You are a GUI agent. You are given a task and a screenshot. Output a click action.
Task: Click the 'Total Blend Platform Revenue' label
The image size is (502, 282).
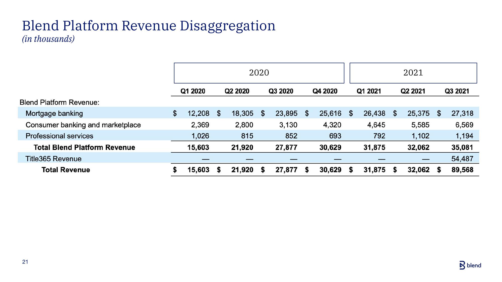tap(84, 147)
